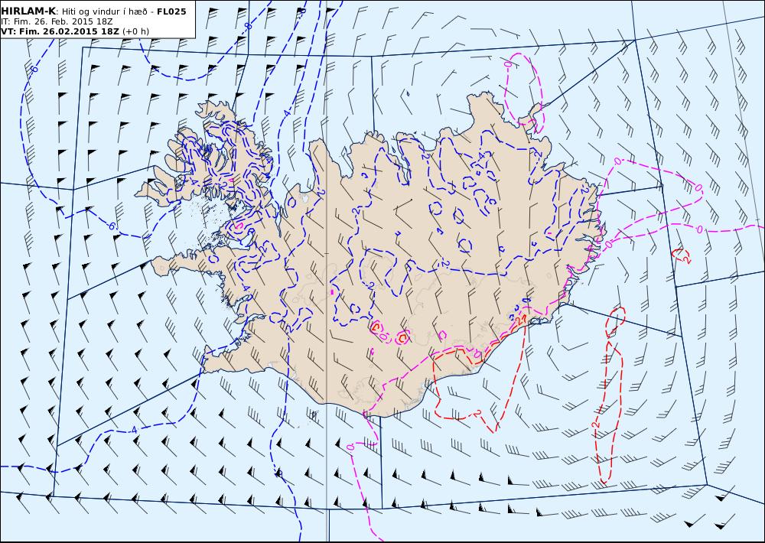Select the 'Hiti og vindur í hæð' description
Viewport: 765px width, 543px height.
[x=105, y=11]
